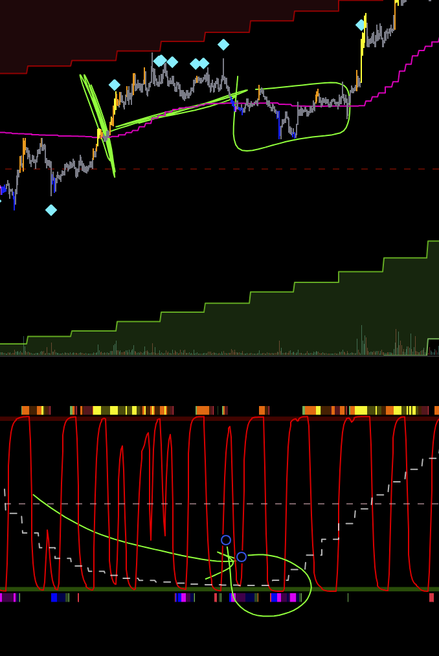Select the blue segment in bottom color strip
Viewport: 439px width, 656px height.
click(x=58, y=598)
